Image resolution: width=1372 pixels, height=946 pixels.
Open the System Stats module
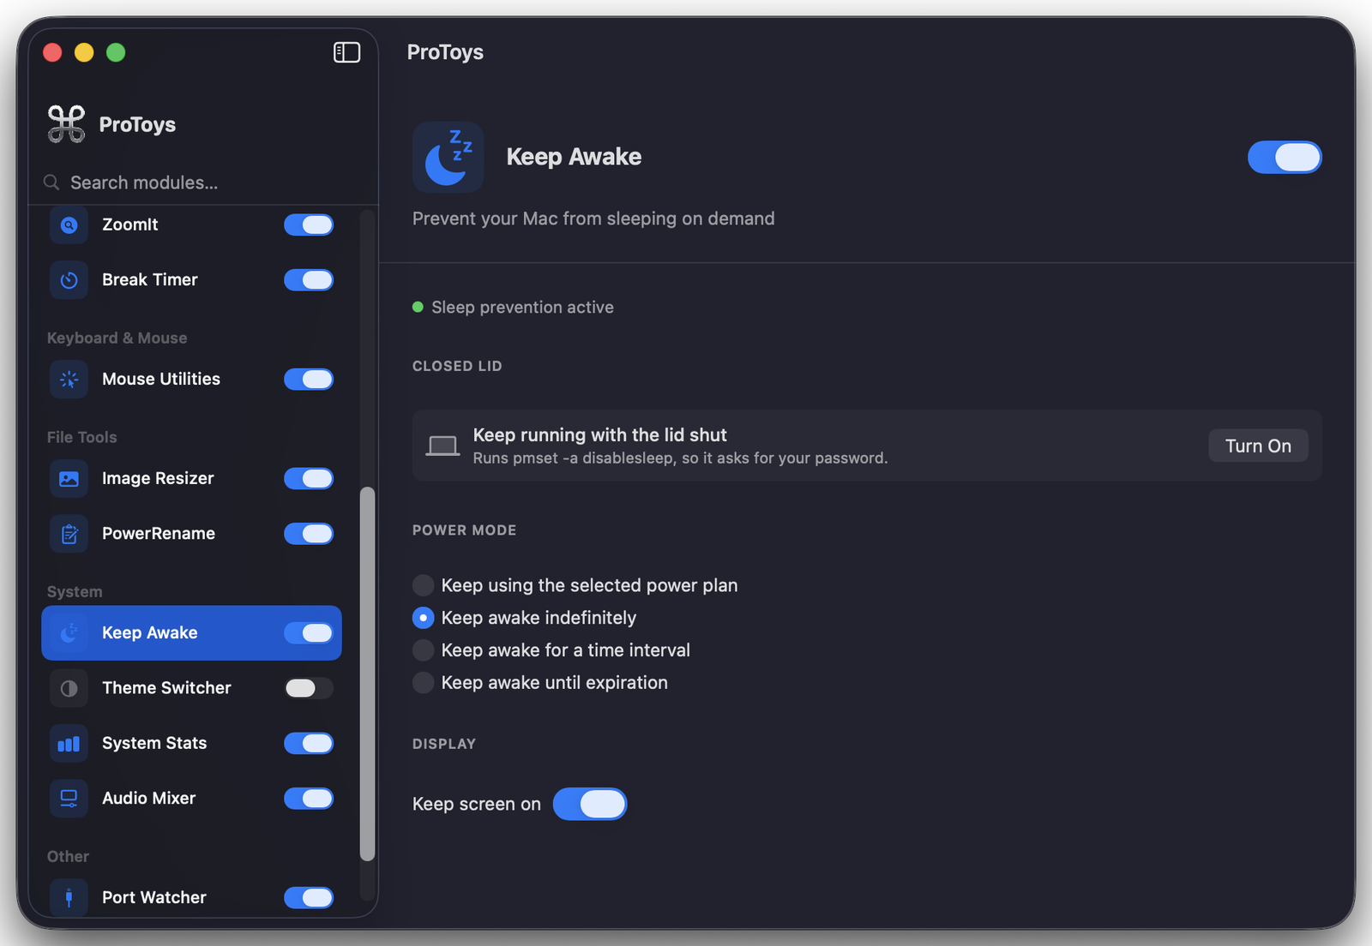[x=191, y=744]
